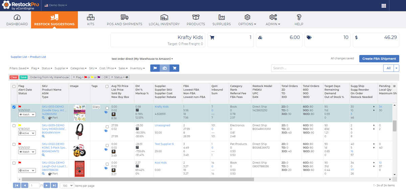The image size is (406, 189).
Task: Switch to POs and Shipments tab
Action: coord(124,20)
